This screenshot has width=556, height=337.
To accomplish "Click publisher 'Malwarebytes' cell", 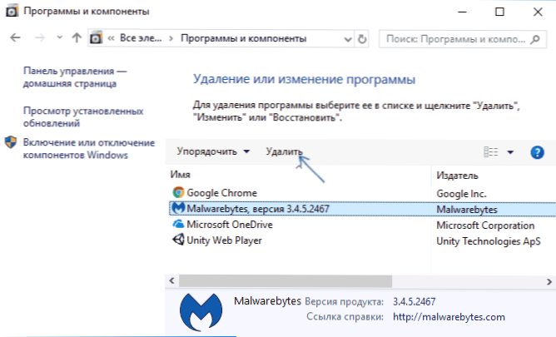I will [467, 210].
